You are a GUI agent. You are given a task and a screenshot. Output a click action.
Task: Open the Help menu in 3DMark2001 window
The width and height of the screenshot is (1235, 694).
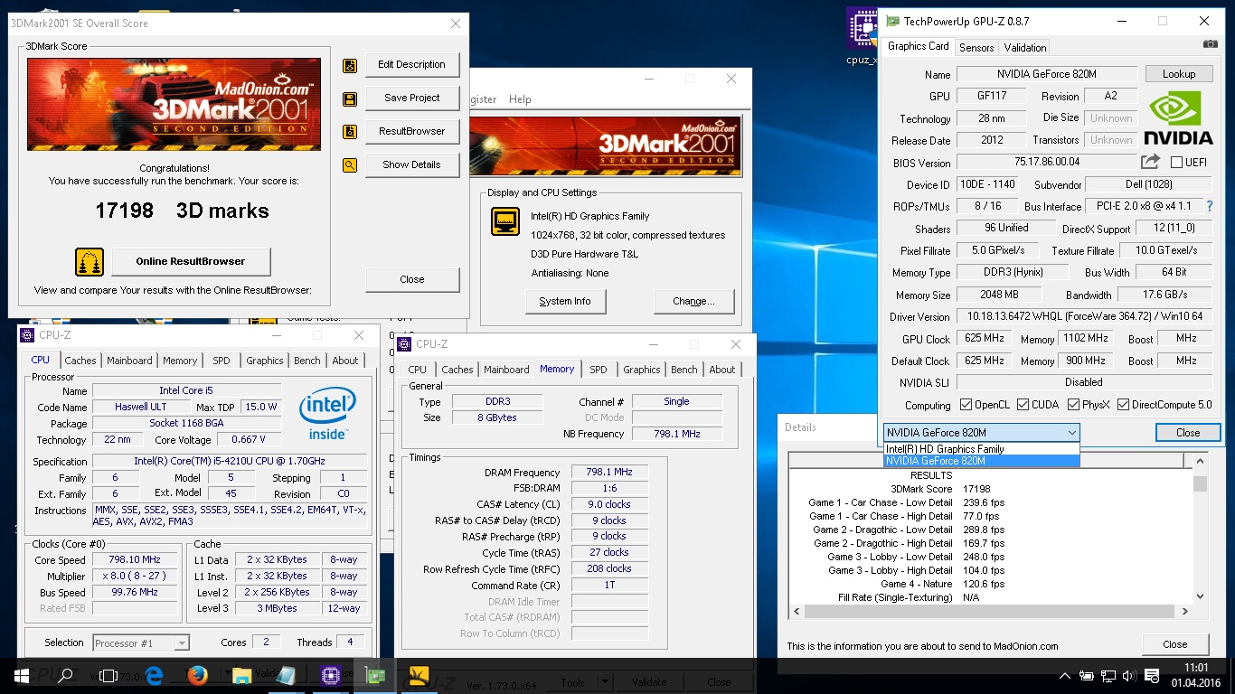[x=520, y=99]
